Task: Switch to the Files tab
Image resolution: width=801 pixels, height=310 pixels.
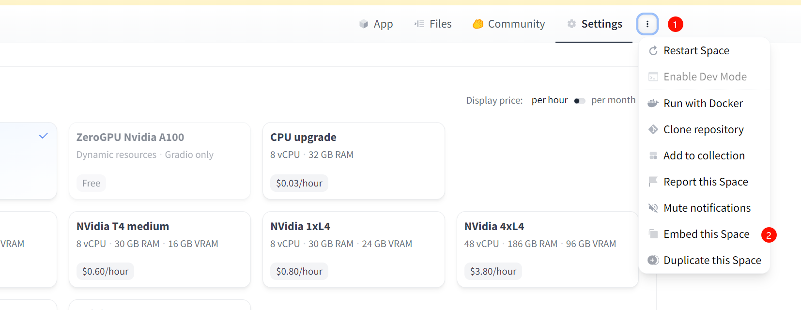Action: click(433, 24)
